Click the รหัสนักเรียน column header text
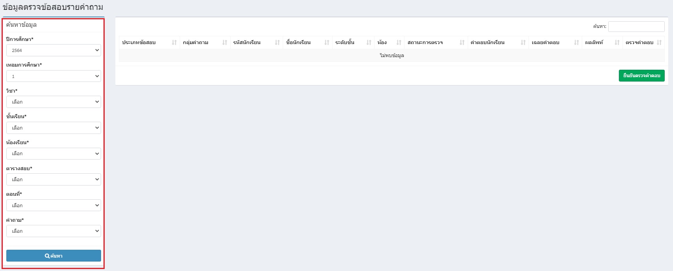The image size is (673, 271). pos(247,43)
